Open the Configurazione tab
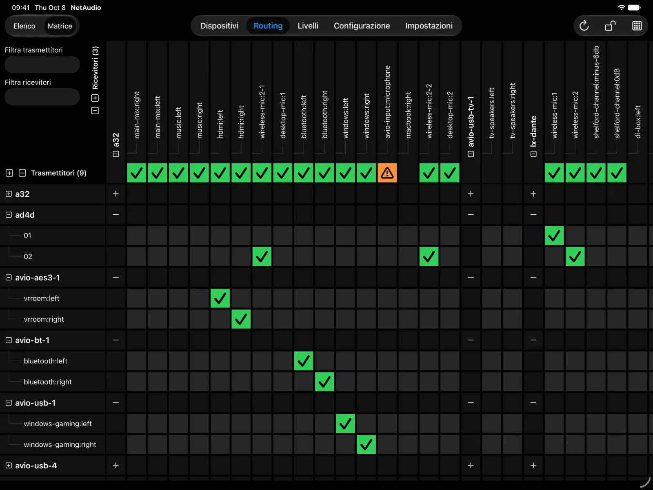 [362, 26]
